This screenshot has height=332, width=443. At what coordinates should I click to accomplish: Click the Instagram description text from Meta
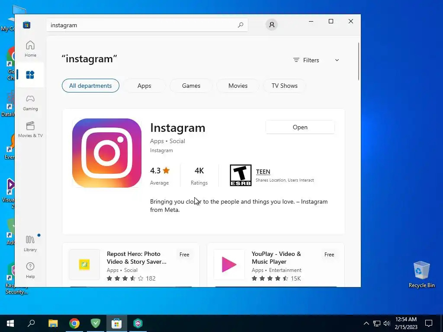pos(239,205)
